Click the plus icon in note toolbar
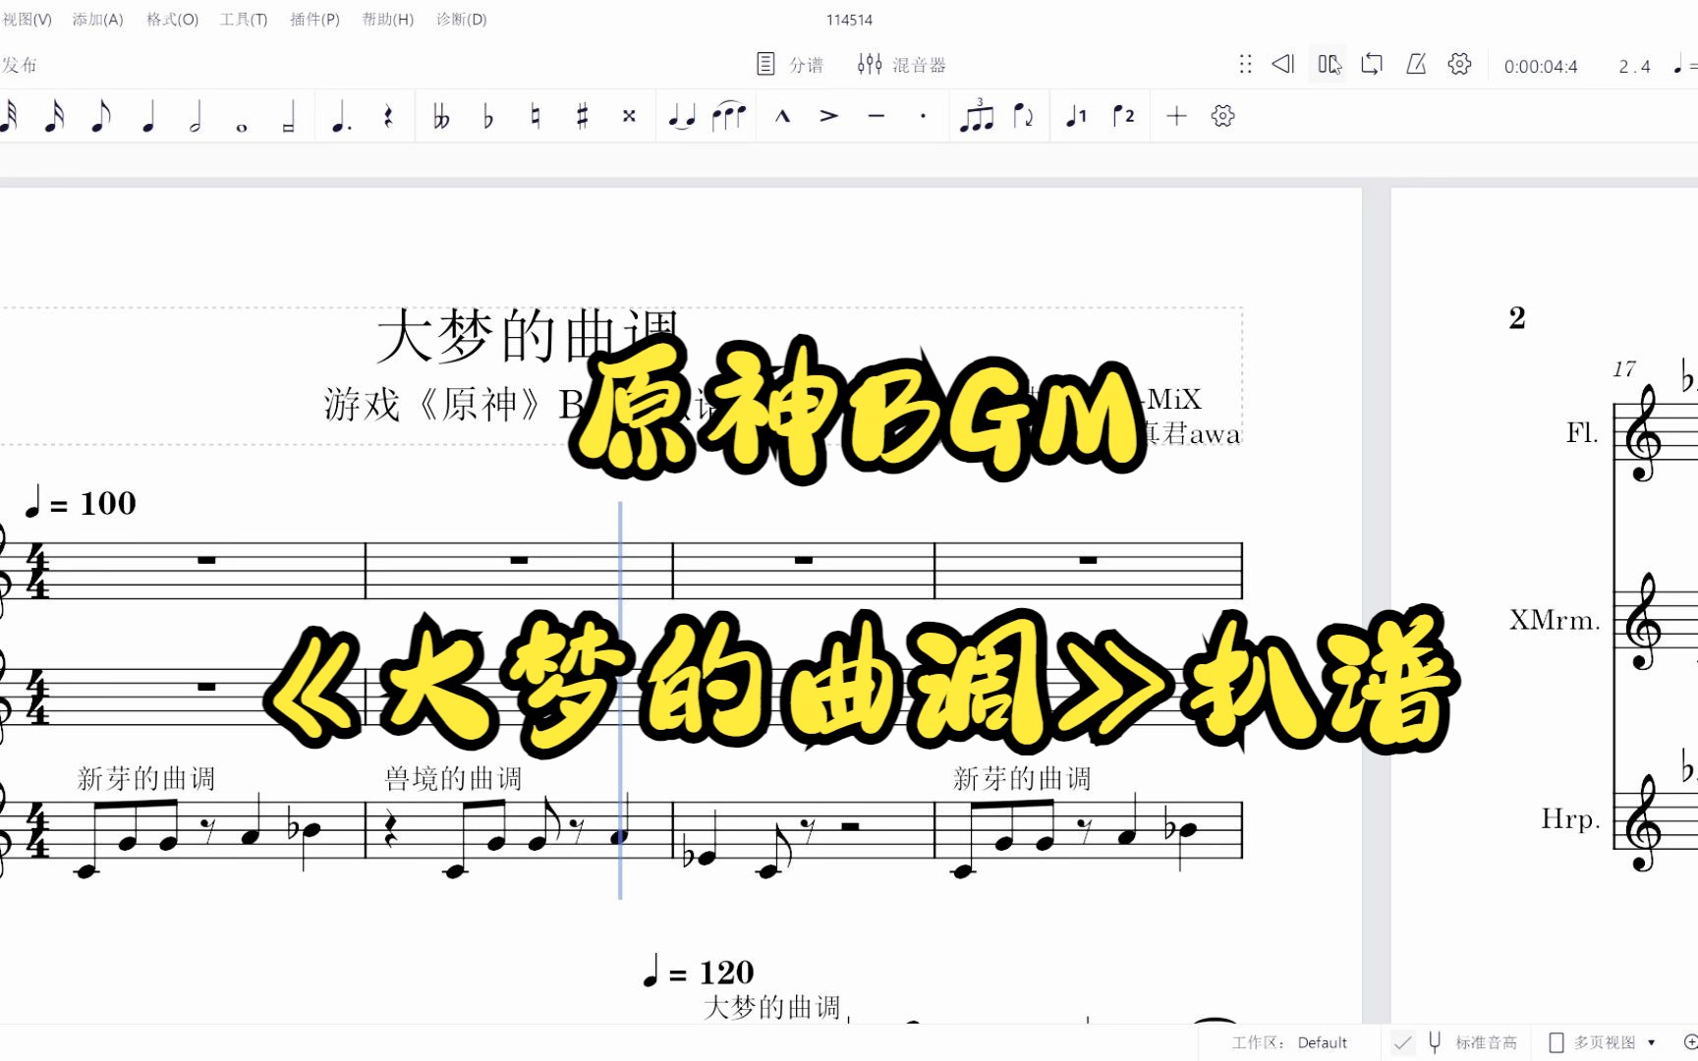 pos(1176,116)
